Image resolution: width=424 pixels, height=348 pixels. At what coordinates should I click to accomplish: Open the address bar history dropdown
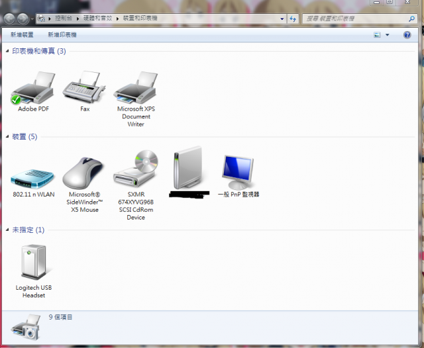[x=282, y=19]
